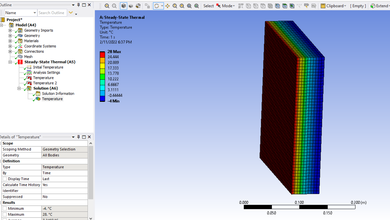Expand the Geometry Imports tree node
This screenshot has width=390, height=220.
click(10, 30)
